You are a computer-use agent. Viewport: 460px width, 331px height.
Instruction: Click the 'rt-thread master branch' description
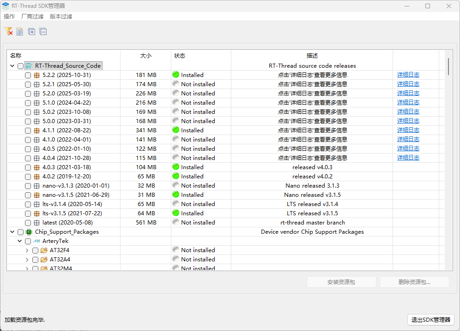click(312, 222)
